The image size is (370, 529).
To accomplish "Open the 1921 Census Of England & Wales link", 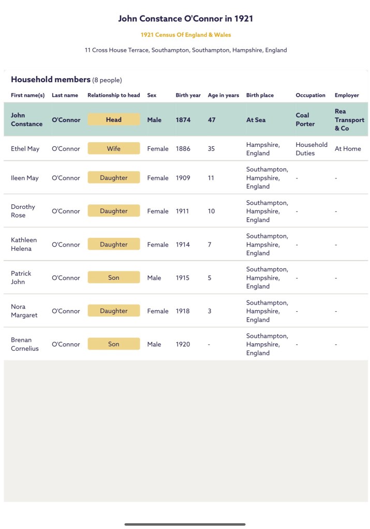I will pos(186,35).
